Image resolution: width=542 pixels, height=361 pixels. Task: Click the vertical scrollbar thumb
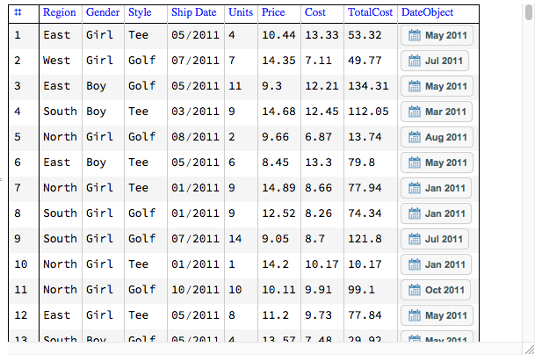click(x=529, y=12)
